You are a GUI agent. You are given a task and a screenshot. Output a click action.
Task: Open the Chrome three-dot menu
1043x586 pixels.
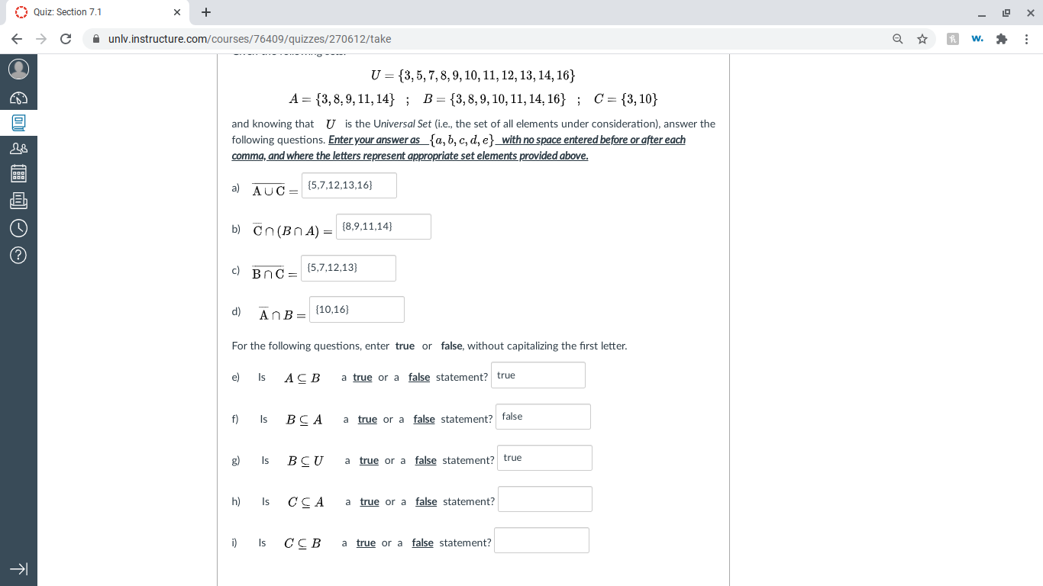pos(1027,39)
